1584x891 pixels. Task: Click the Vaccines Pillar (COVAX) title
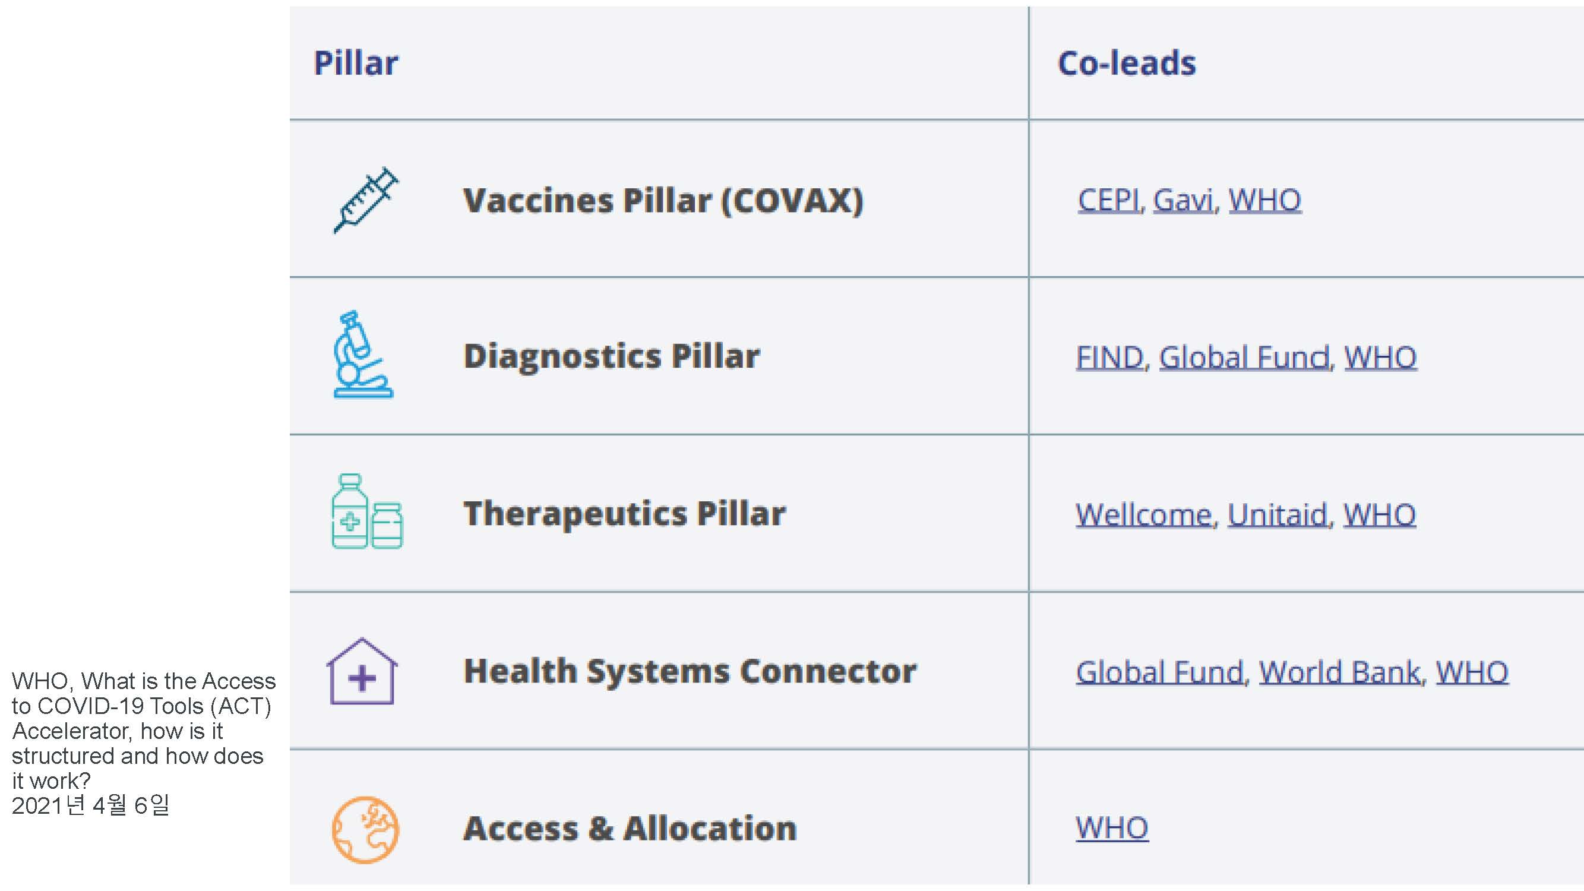(x=663, y=200)
